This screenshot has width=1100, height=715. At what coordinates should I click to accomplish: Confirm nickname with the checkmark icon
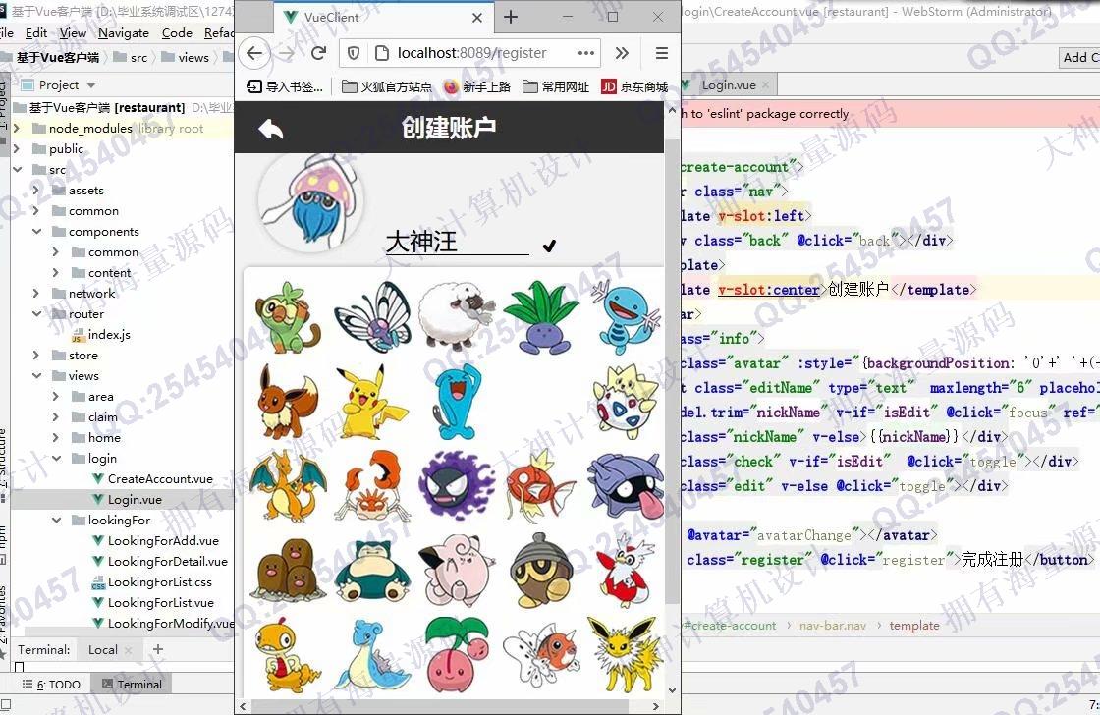(x=549, y=246)
